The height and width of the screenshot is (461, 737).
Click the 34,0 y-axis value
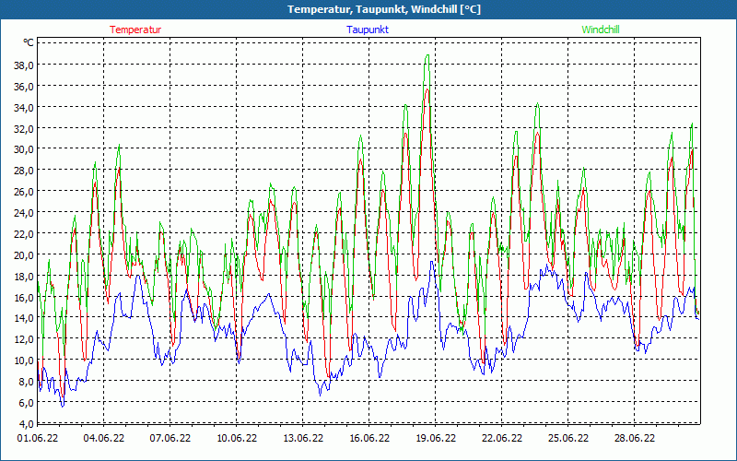tap(24, 107)
